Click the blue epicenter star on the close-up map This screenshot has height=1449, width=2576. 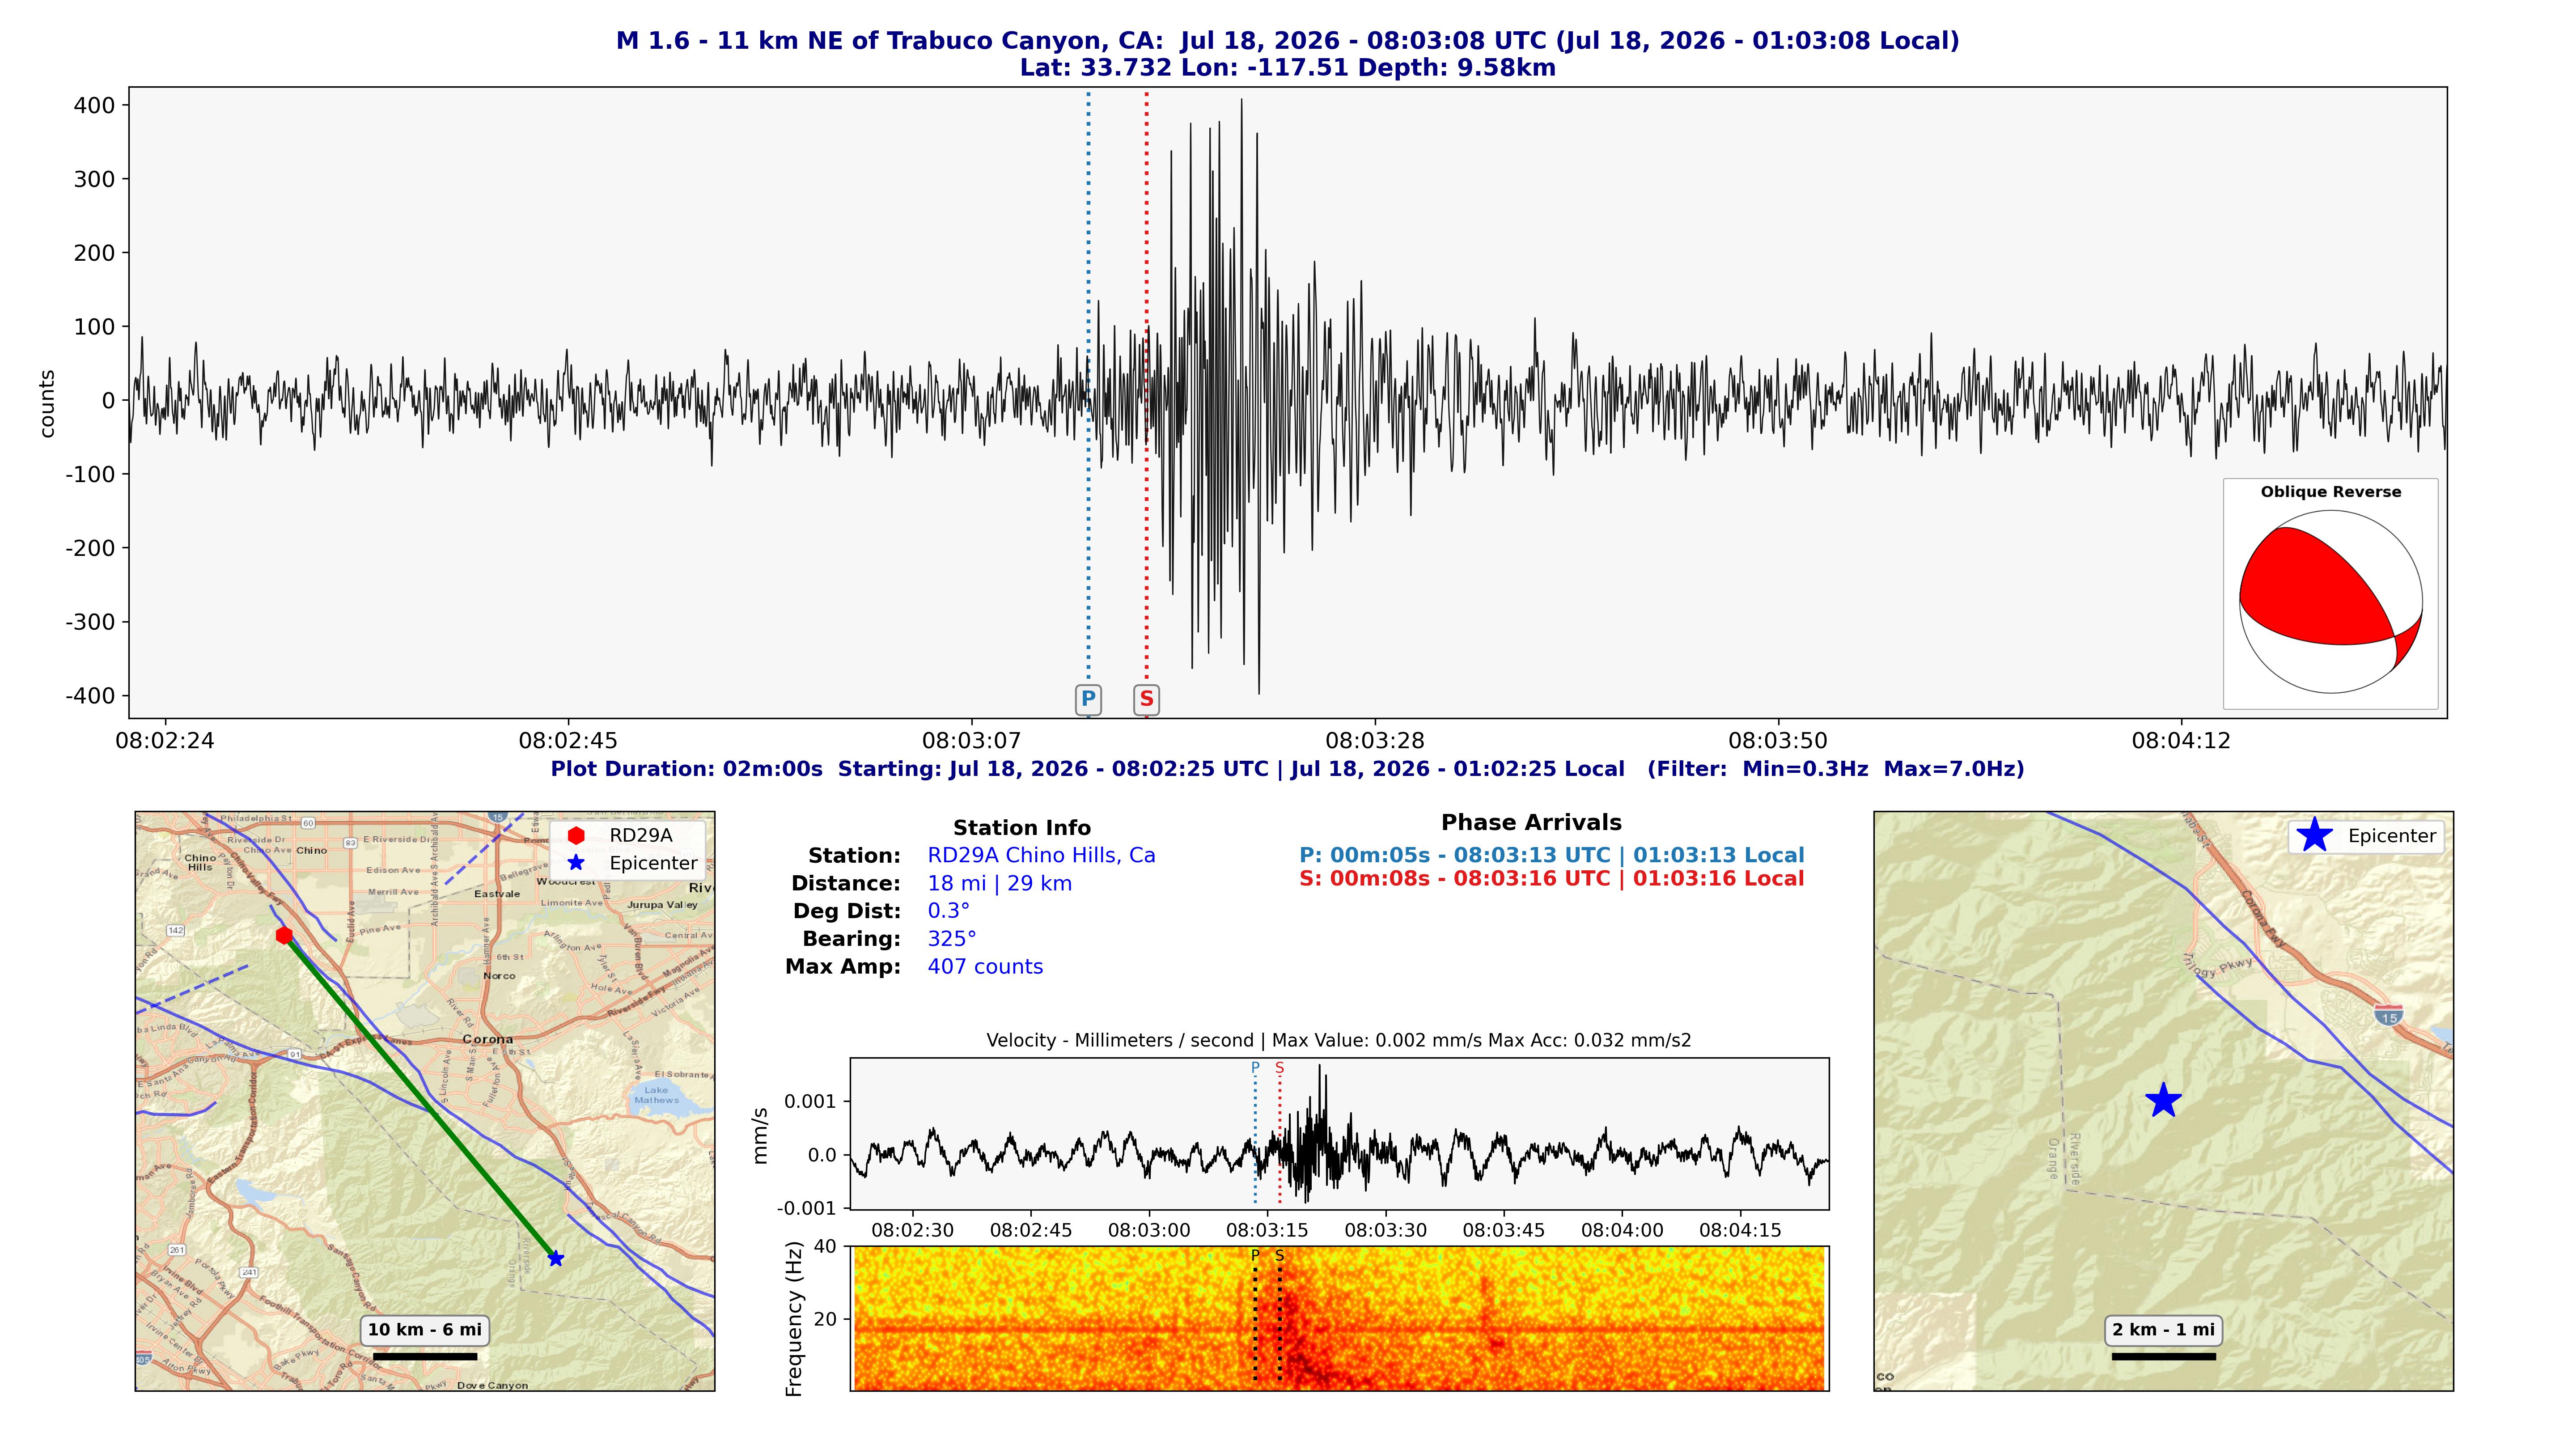click(2163, 1100)
